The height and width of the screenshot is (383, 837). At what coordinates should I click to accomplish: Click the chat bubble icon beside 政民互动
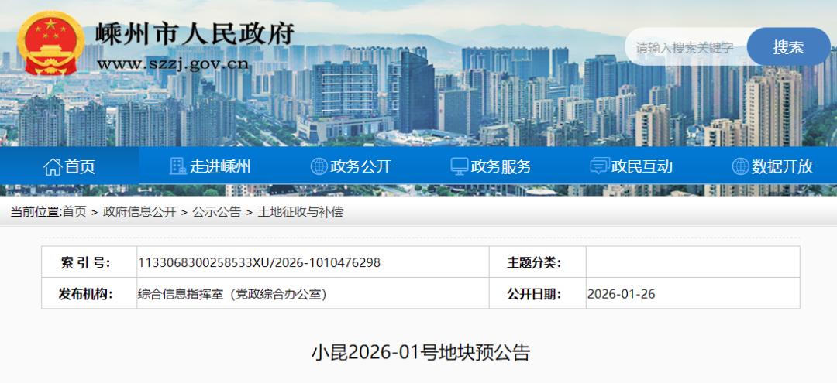[x=599, y=166]
